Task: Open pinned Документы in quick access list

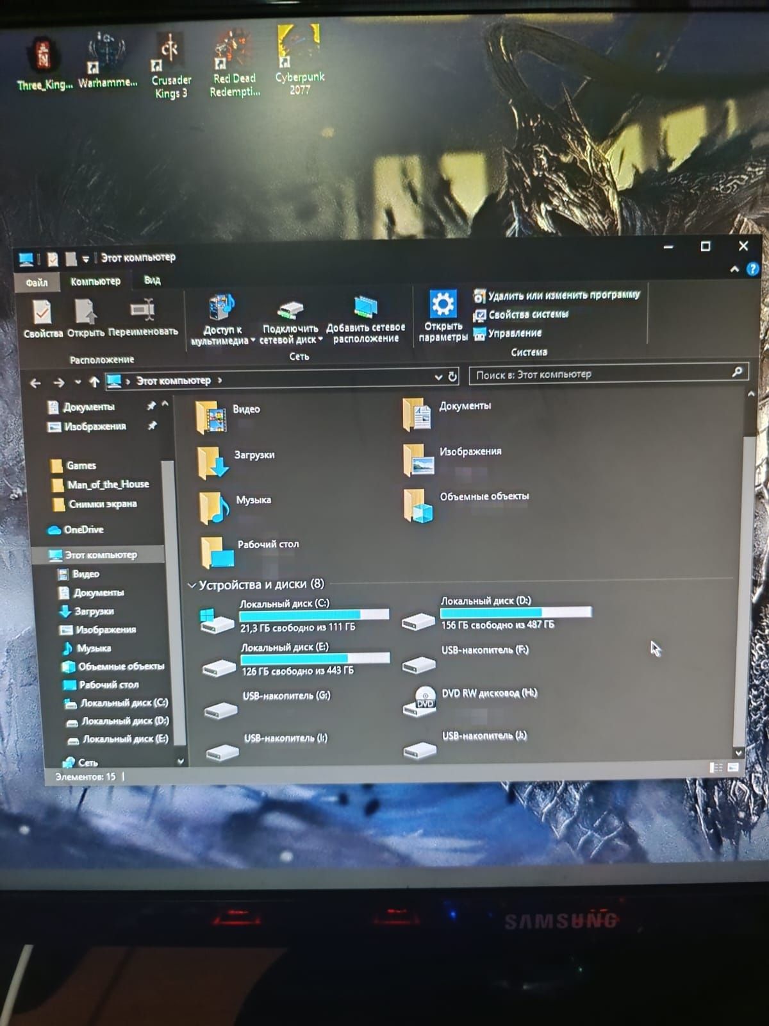Action: pos(81,407)
